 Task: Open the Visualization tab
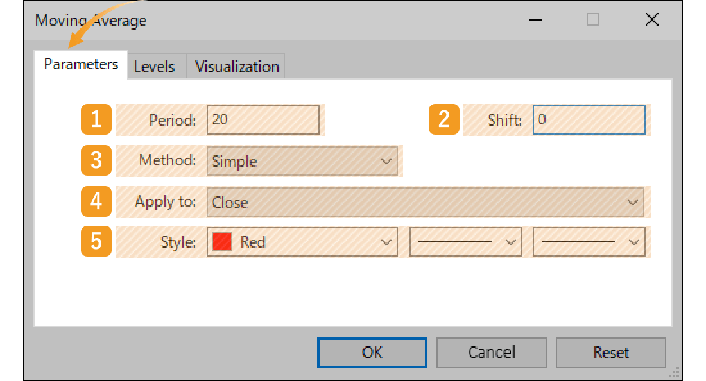[x=236, y=67]
